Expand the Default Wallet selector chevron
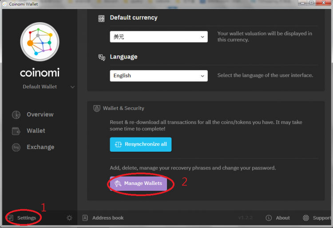 [x=72, y=87]
